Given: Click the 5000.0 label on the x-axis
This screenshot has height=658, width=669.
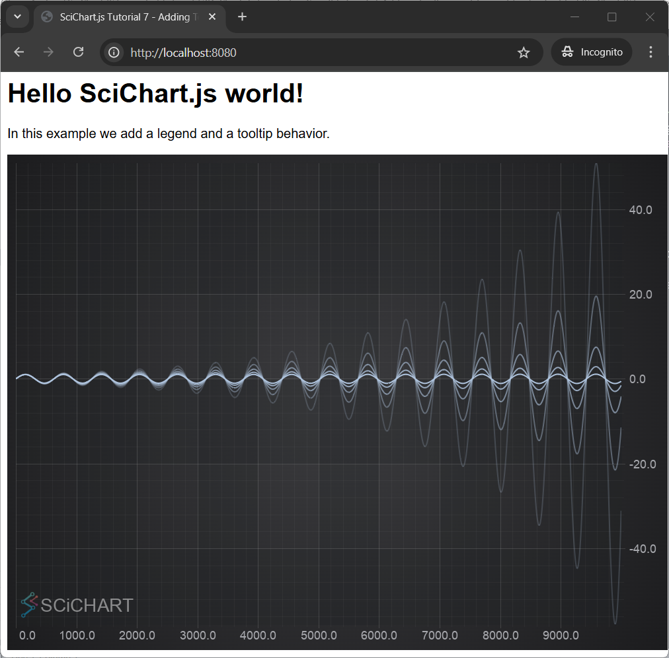Looking at the screenshot, I should (319, 636).
